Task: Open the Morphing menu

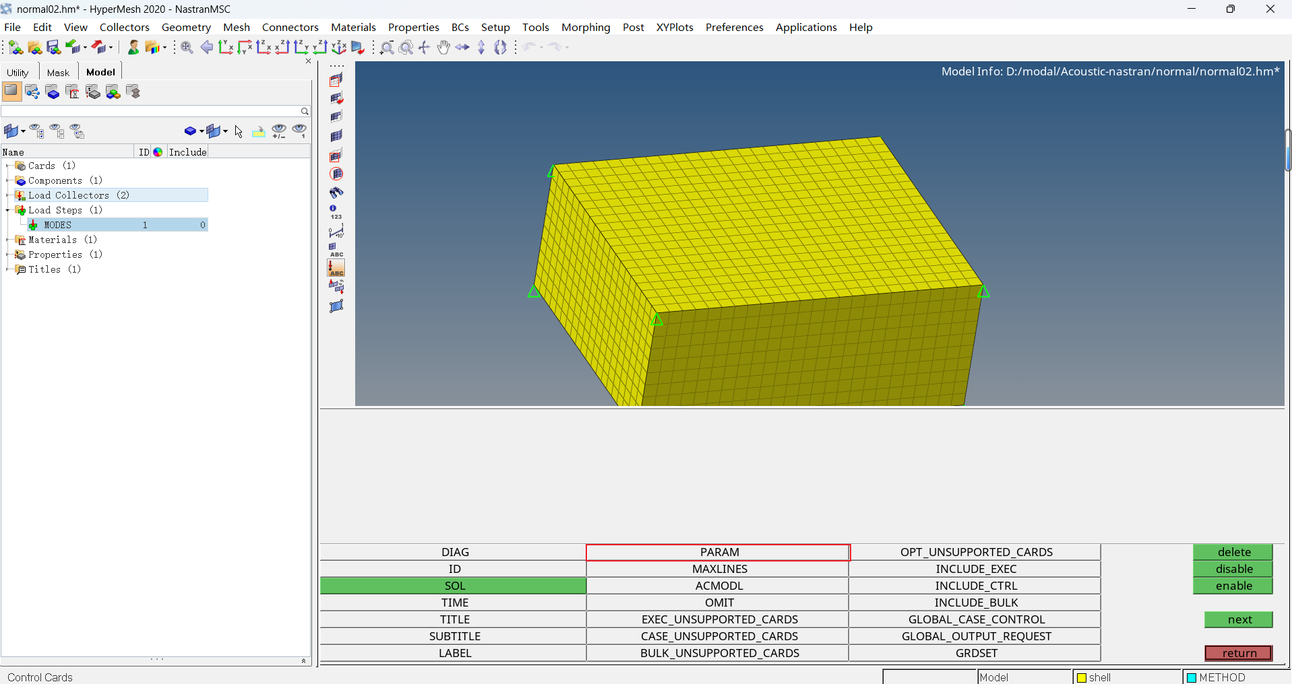Action: (585, 28)
